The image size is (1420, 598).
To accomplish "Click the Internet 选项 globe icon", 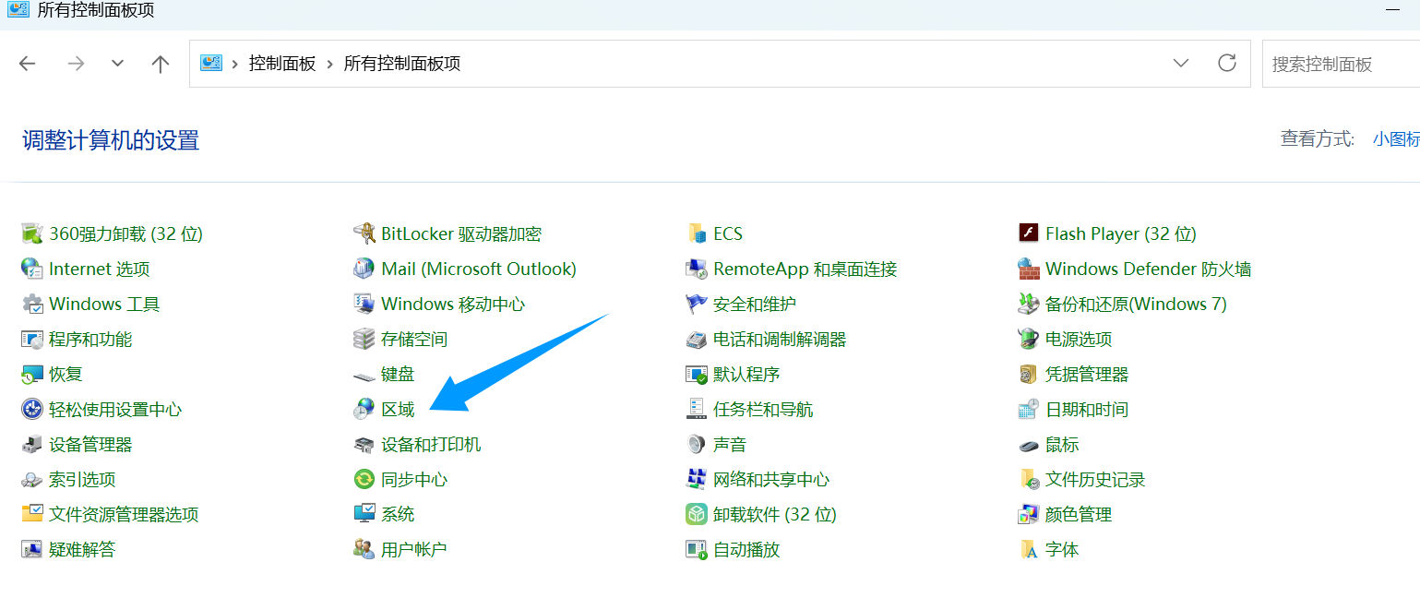I will coord(32,269).
